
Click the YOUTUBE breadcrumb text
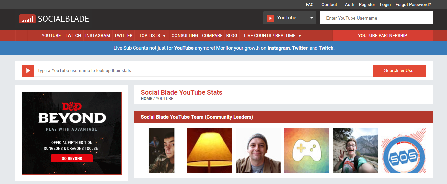coord(165,99)
